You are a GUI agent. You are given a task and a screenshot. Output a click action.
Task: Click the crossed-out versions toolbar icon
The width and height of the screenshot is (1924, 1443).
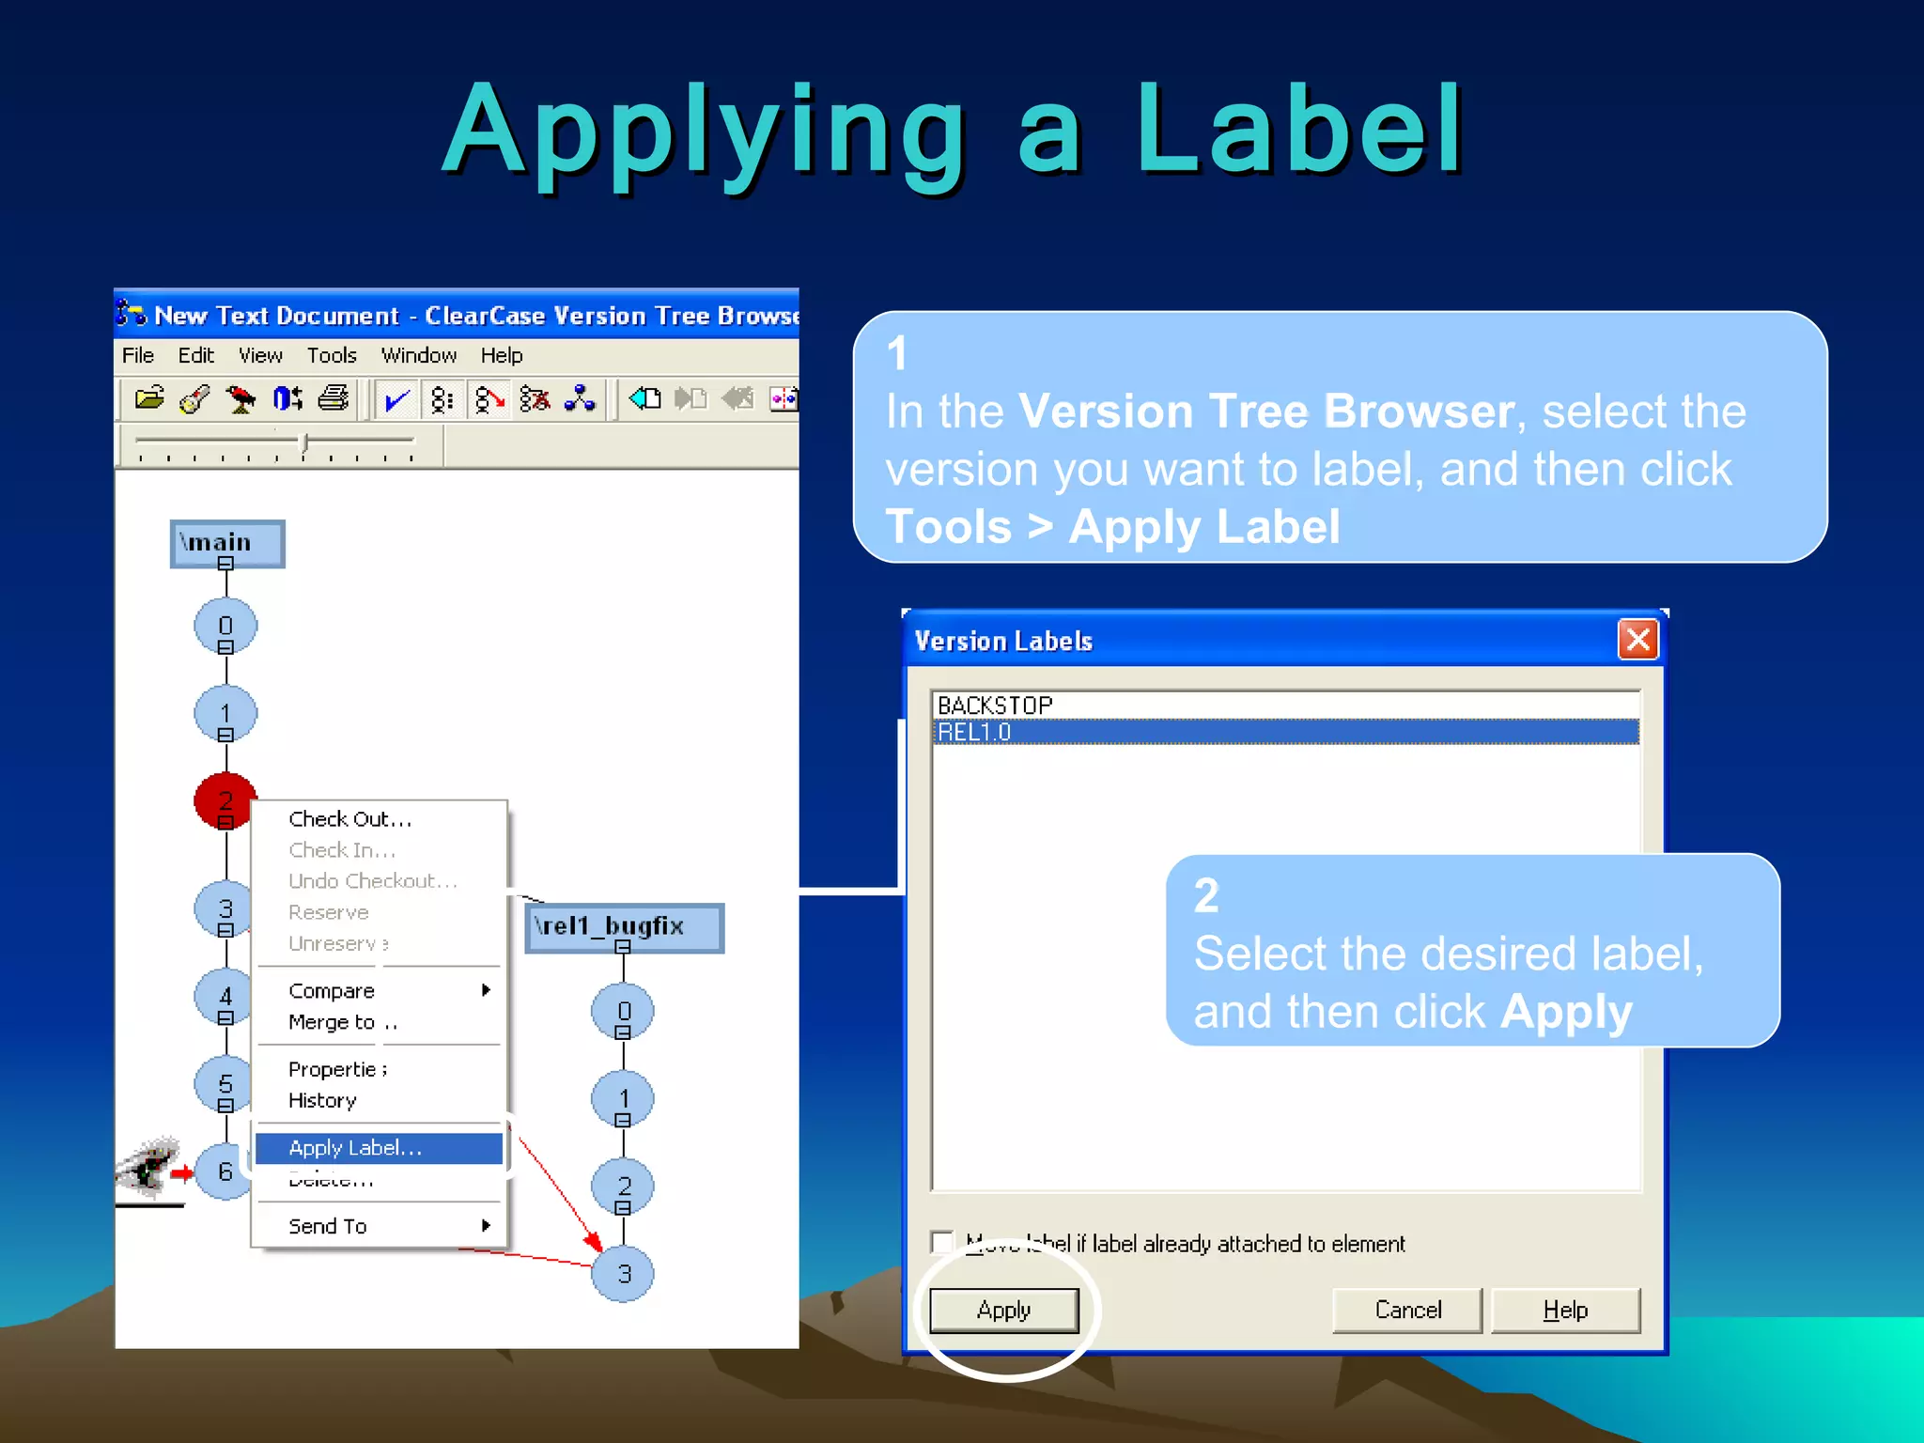click(535, 399)
